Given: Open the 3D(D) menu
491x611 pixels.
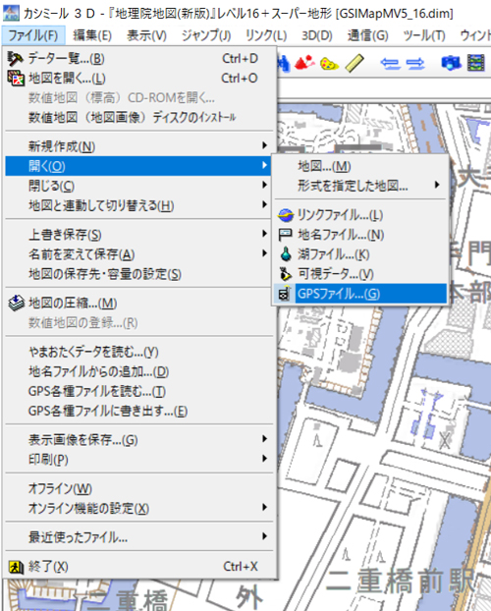Looking at the screenshot, I should point(317,35).
